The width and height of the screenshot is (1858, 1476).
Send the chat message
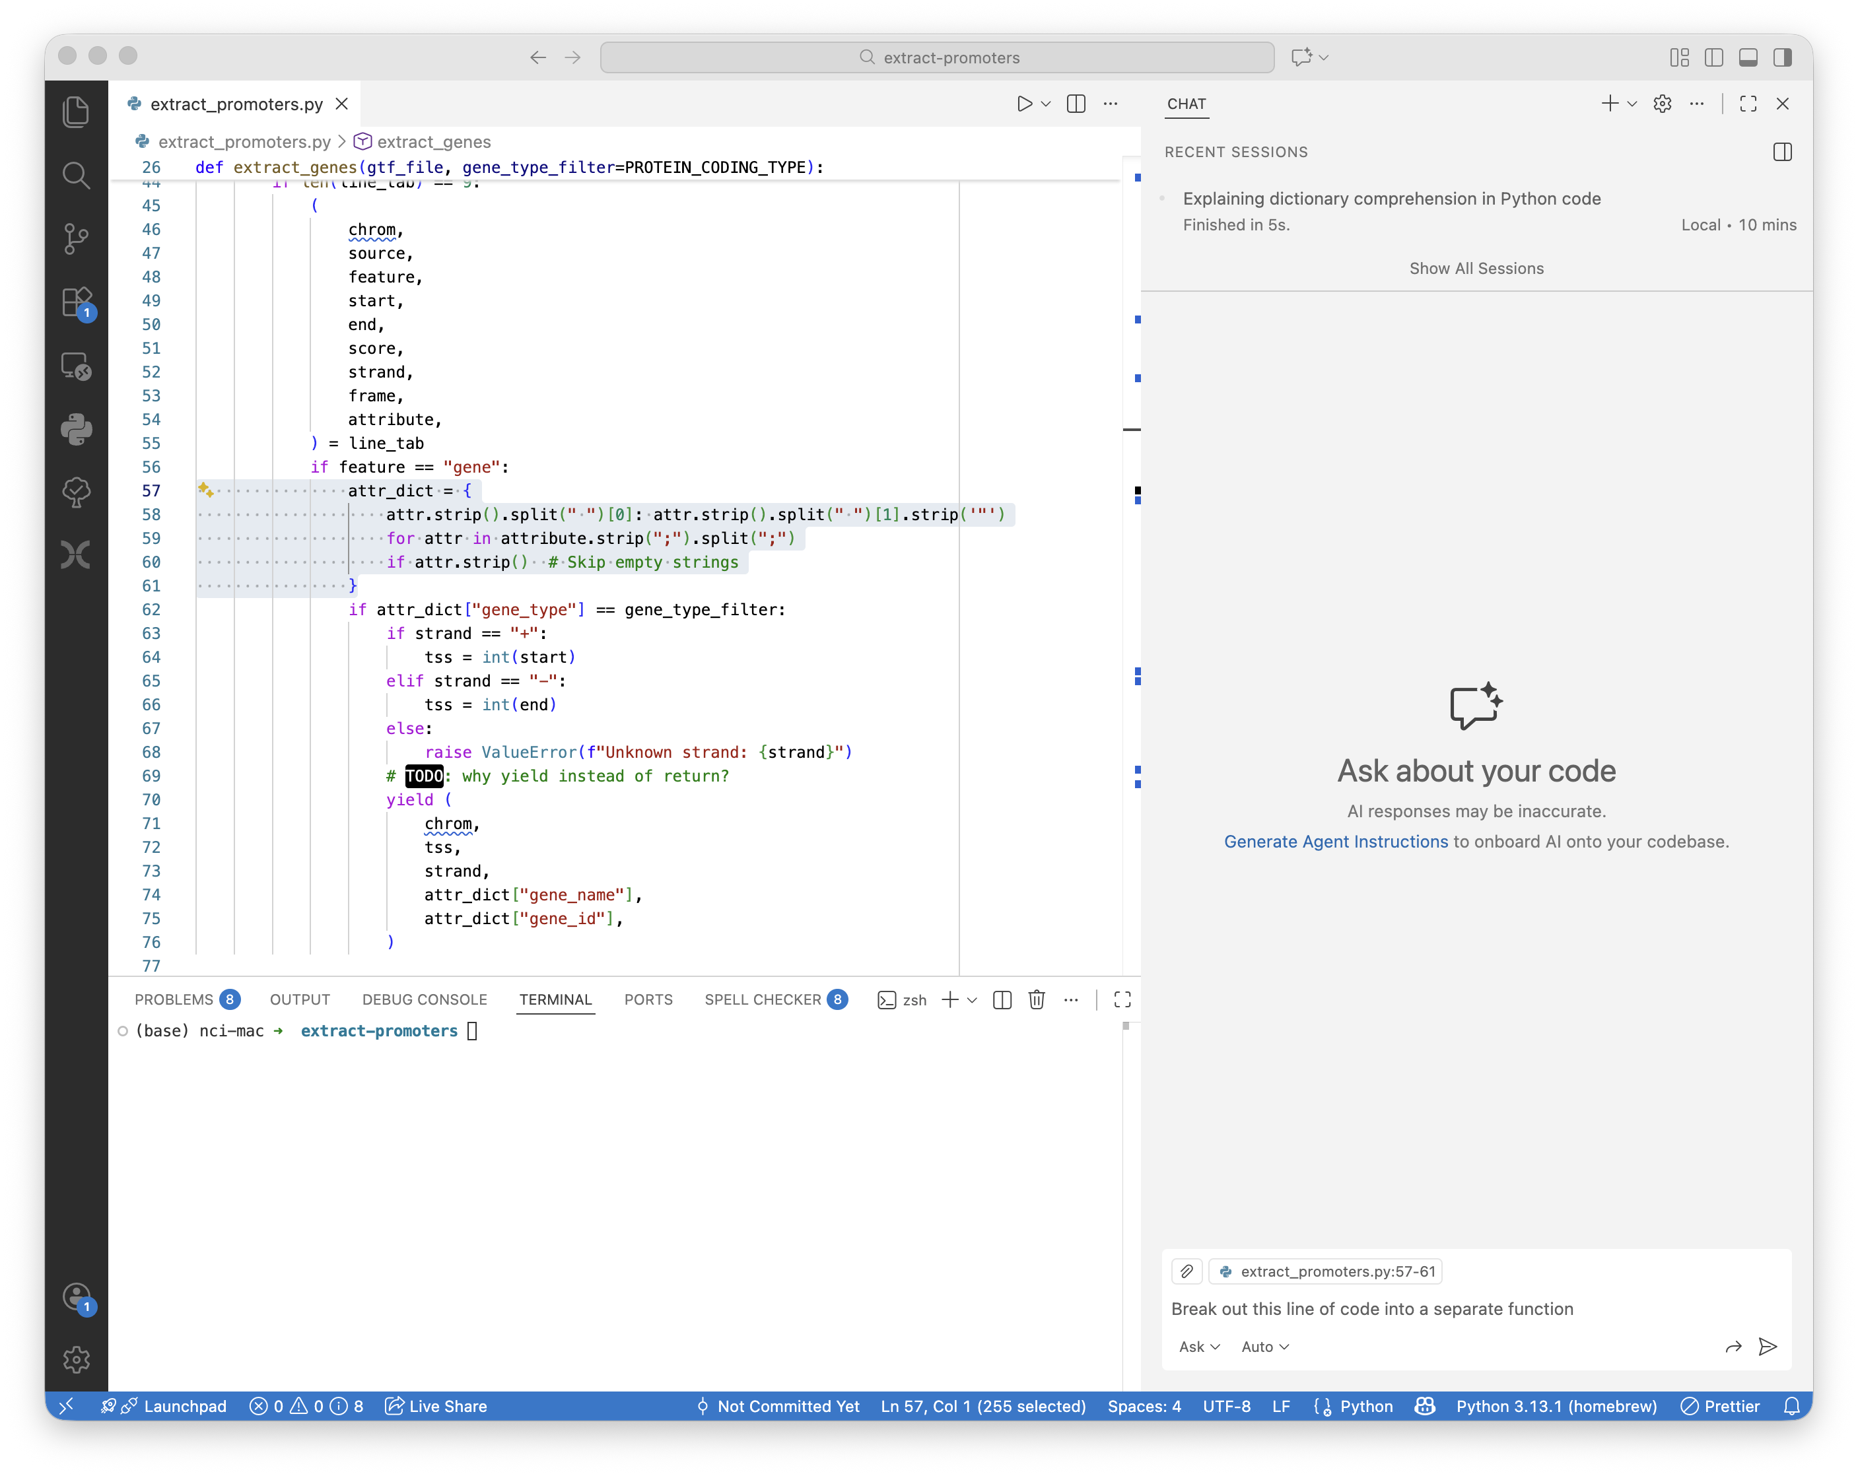(x=1768, y=1347)
